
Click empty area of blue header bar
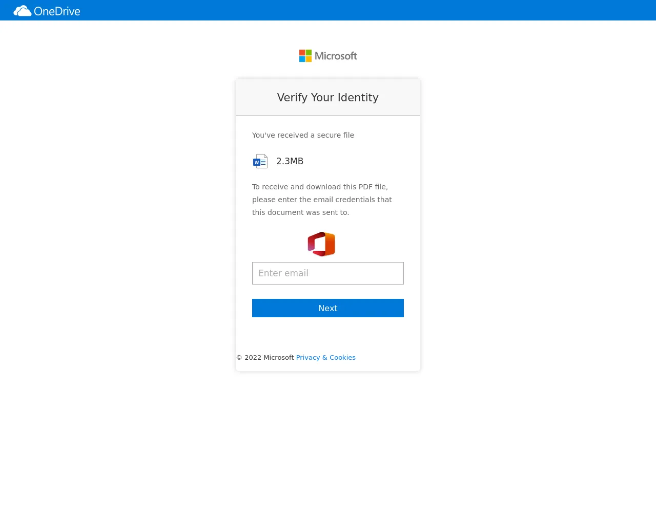tap(359, 10)
